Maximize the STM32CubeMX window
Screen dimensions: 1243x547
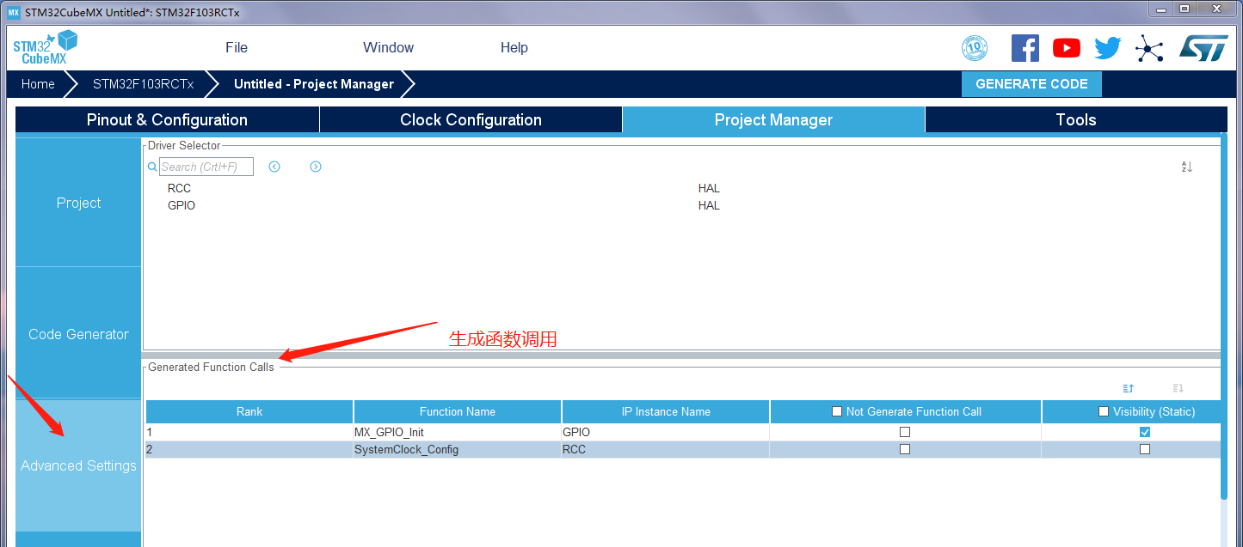tap(1185, 9)
